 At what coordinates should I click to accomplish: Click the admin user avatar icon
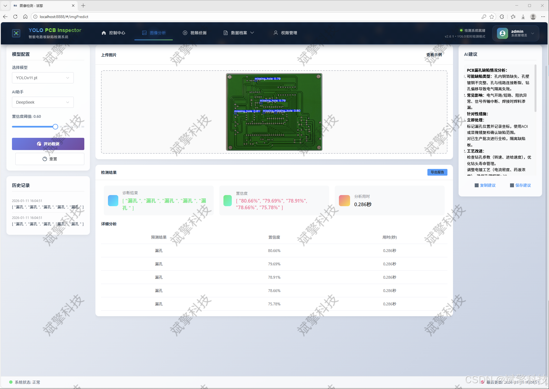pyautogui.click(x=502, y=33)
